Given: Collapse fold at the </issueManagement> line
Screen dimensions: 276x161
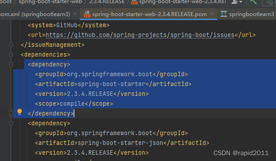Looking at the screenshot, I should (x=11, y=45).
